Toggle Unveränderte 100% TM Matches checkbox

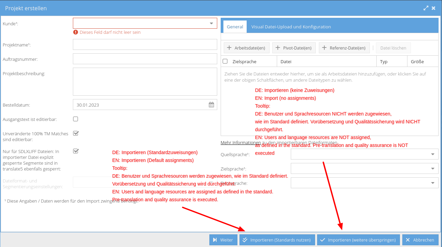coord(76,133)
